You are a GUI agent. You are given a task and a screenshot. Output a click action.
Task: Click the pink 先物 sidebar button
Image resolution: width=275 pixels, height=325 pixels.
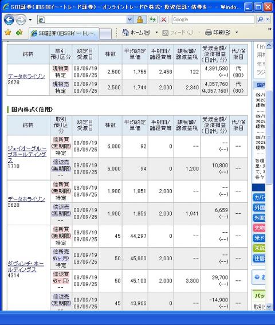(x=259, y=228)
